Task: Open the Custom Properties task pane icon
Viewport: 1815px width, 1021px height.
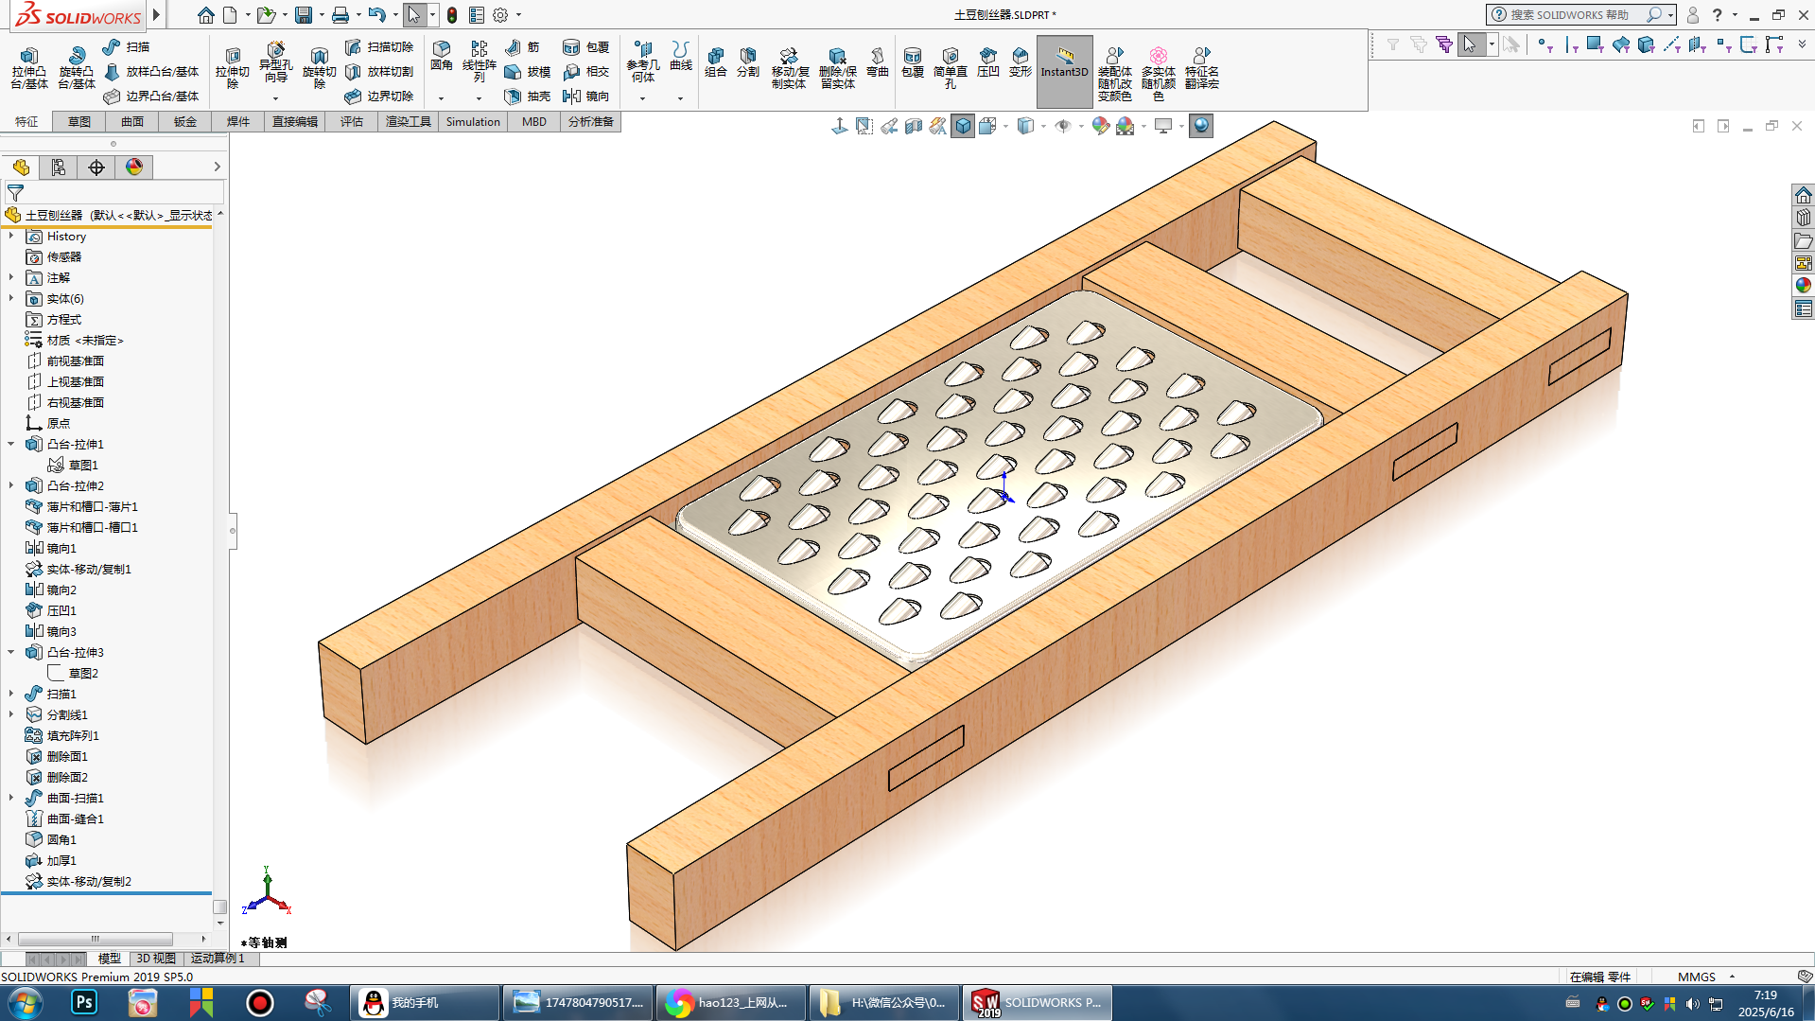Action: (x=1803, y=308)
